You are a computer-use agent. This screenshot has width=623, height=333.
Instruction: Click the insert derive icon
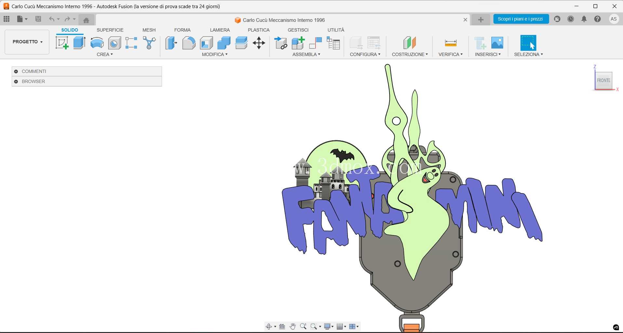[480, 43]
